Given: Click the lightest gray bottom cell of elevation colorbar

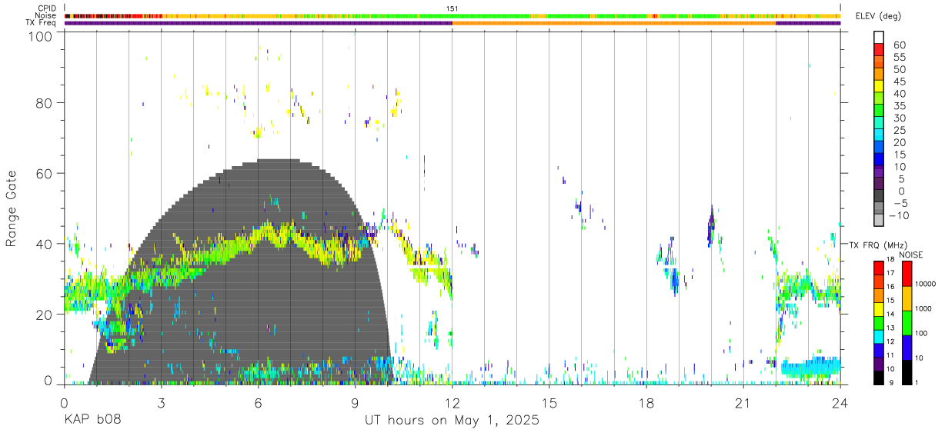Looking at the screenshot, I should (x=879, y=221).
